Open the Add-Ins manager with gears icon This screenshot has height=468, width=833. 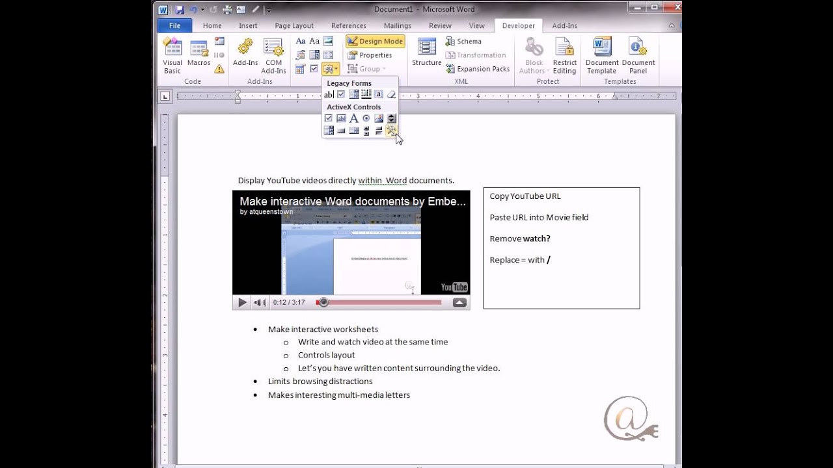tap(245, 52)
